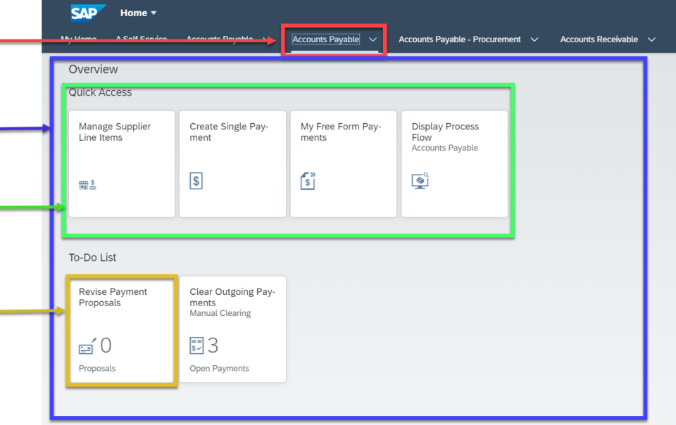The height and width of the screenshot is (425, 676).
Task: Open Display Process Flow tile
Action: (454, 164)
